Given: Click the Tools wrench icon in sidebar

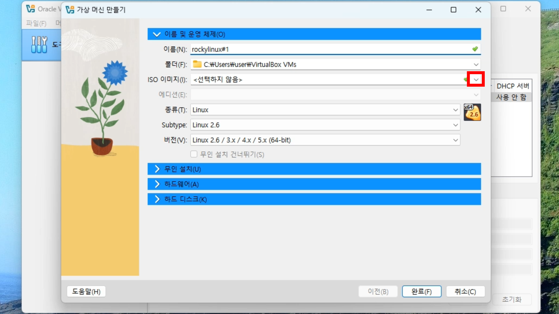Looking at the screenshot, I should 39,44.
